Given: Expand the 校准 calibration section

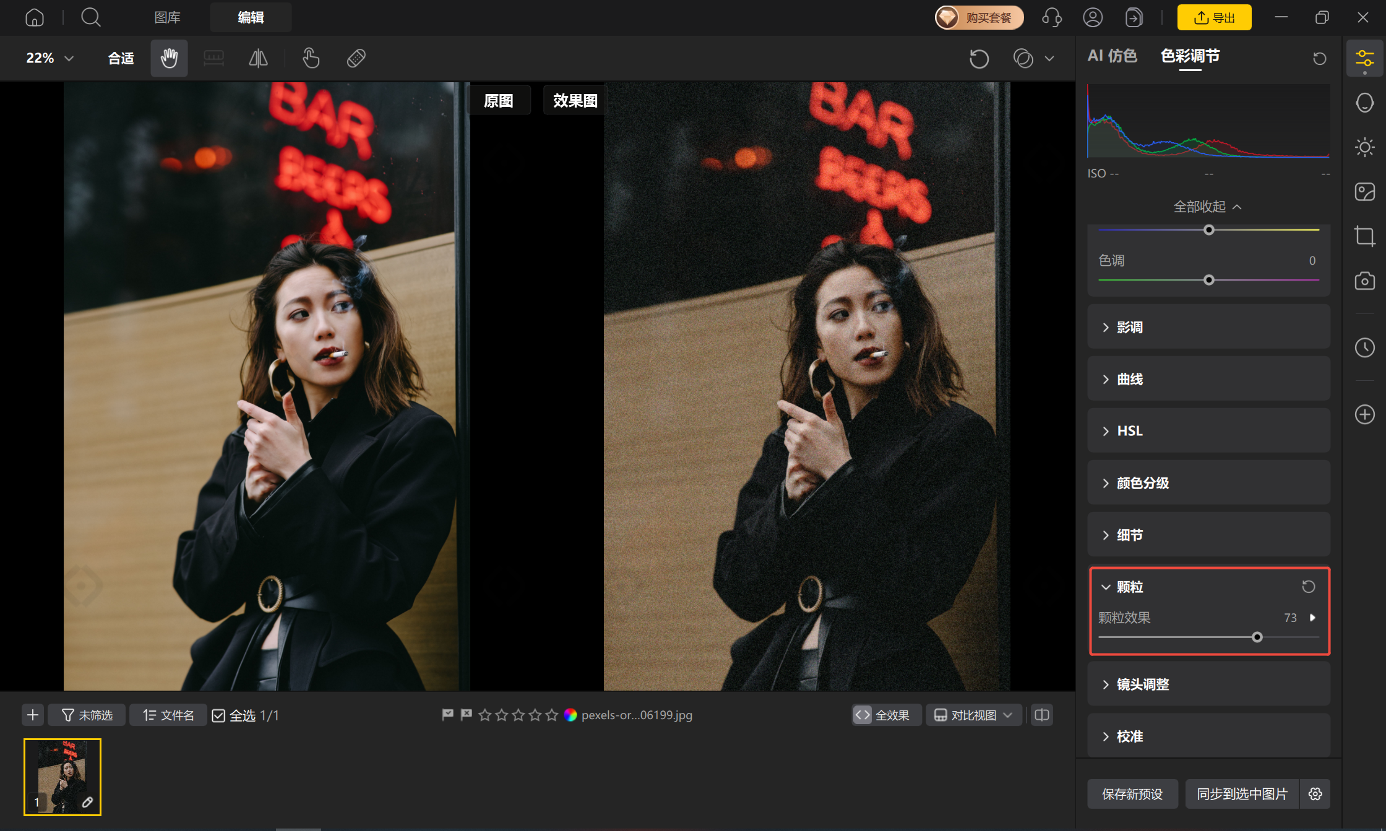Looking at the screenshot, I should pos(1208,736).
